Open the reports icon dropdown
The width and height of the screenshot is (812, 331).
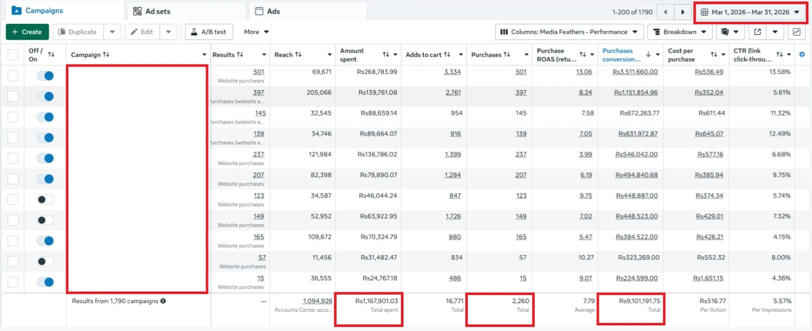pos(730,32)
